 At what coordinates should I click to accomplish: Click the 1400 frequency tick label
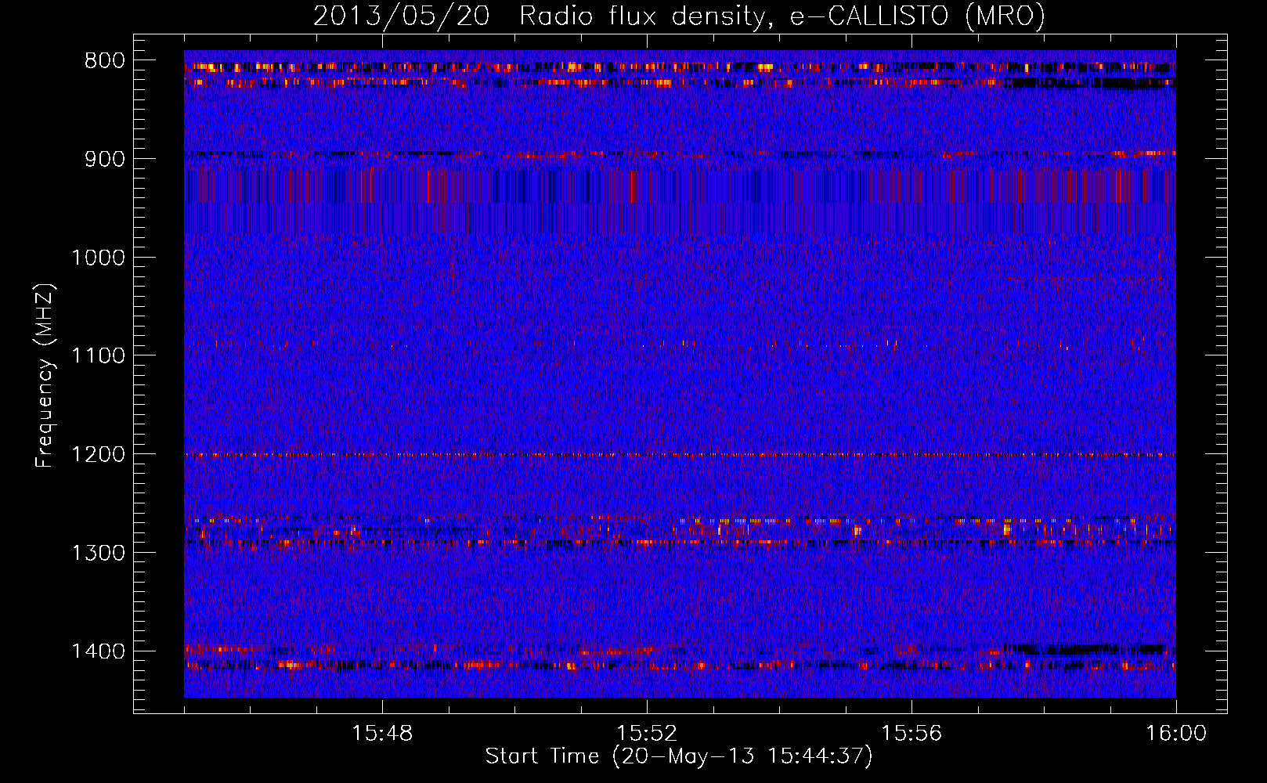[x=98, y=651]
